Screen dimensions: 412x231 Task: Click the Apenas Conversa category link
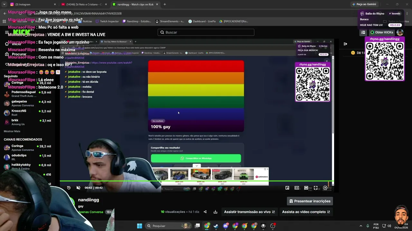(x=90, y=212)
